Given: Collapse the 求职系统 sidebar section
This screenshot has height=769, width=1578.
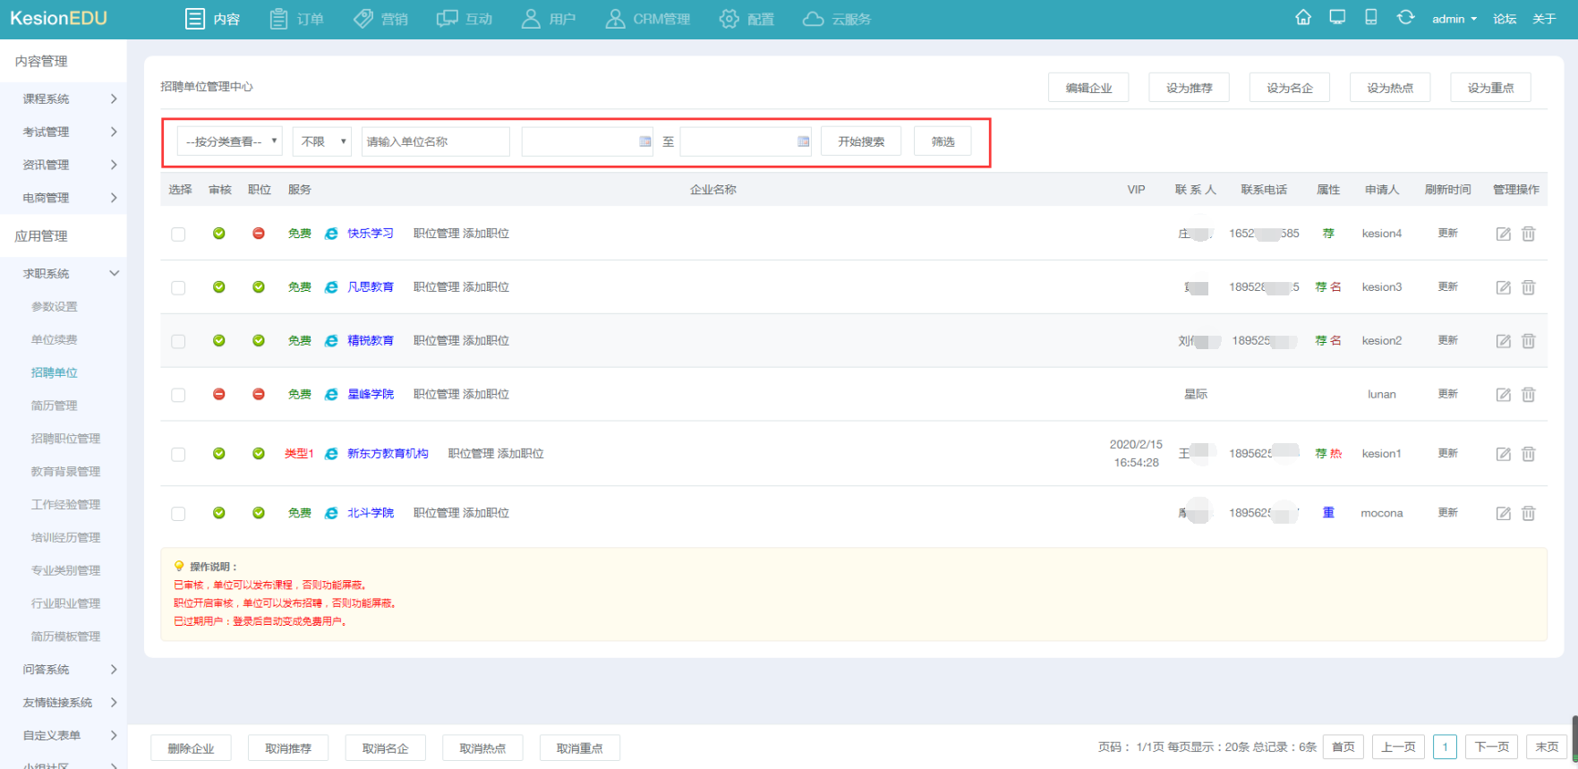Looking at the screenshot, I should coord(64,273).
